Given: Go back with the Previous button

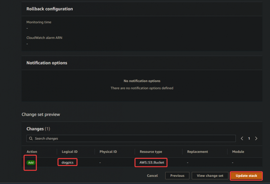Looking at the screenshot, I should pyautogui.click(x=177, y=176).
